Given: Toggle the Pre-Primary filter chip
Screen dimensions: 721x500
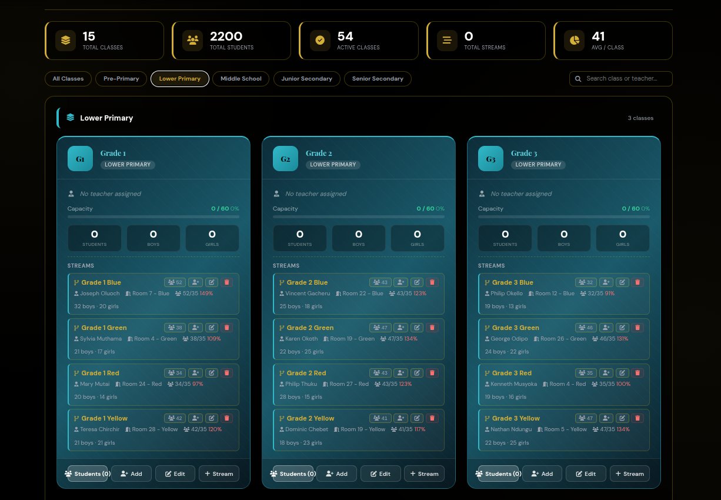Looking at the screenshot, I should click(x=121, y=78).
